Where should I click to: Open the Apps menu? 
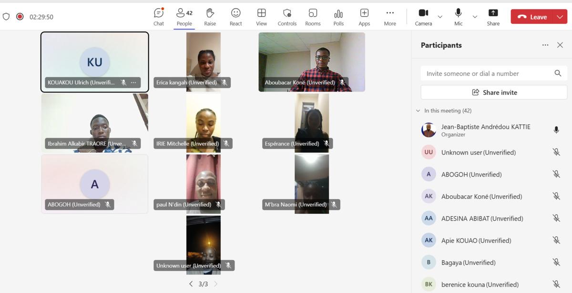pos(364,17)
